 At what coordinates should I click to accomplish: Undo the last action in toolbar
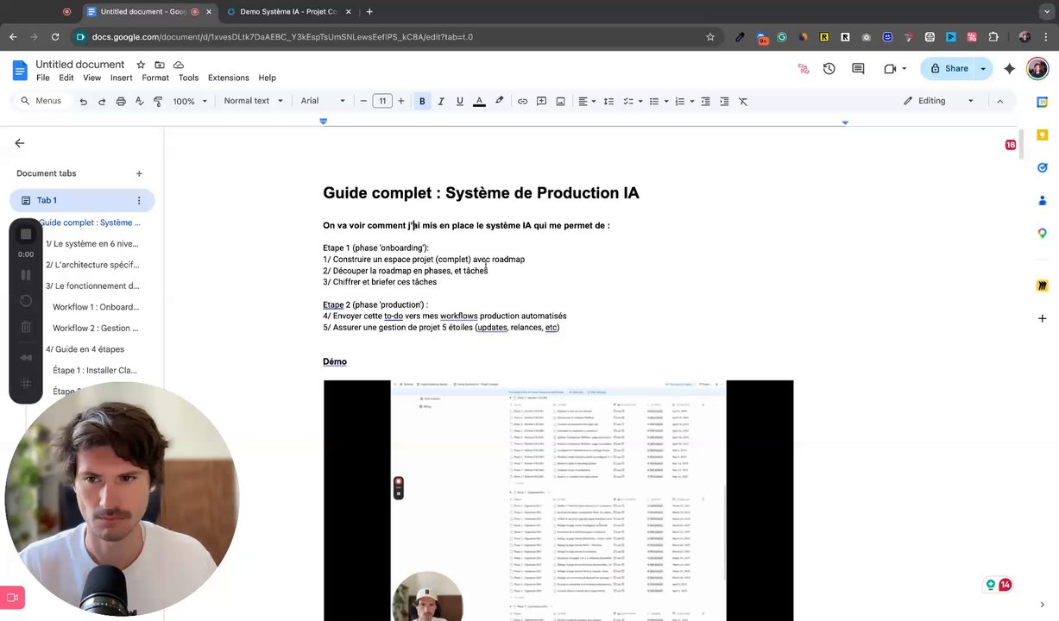coord(83,101)
